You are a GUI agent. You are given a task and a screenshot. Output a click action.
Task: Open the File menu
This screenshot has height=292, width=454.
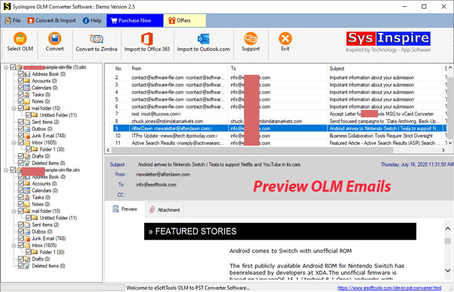click(13, 20)
